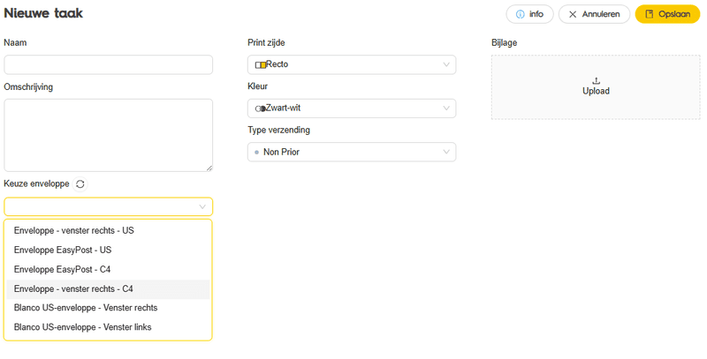
Task: Click the X icon on Annuleren
Action: pos(573,14)
